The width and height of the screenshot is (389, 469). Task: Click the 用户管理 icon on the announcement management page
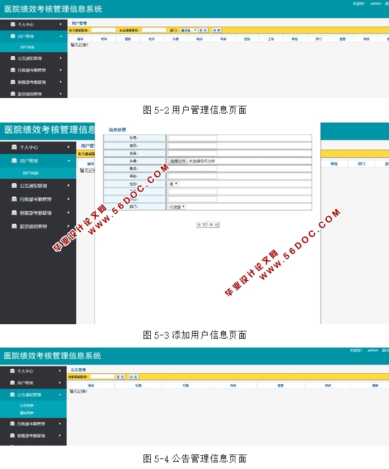click(12, 383)
